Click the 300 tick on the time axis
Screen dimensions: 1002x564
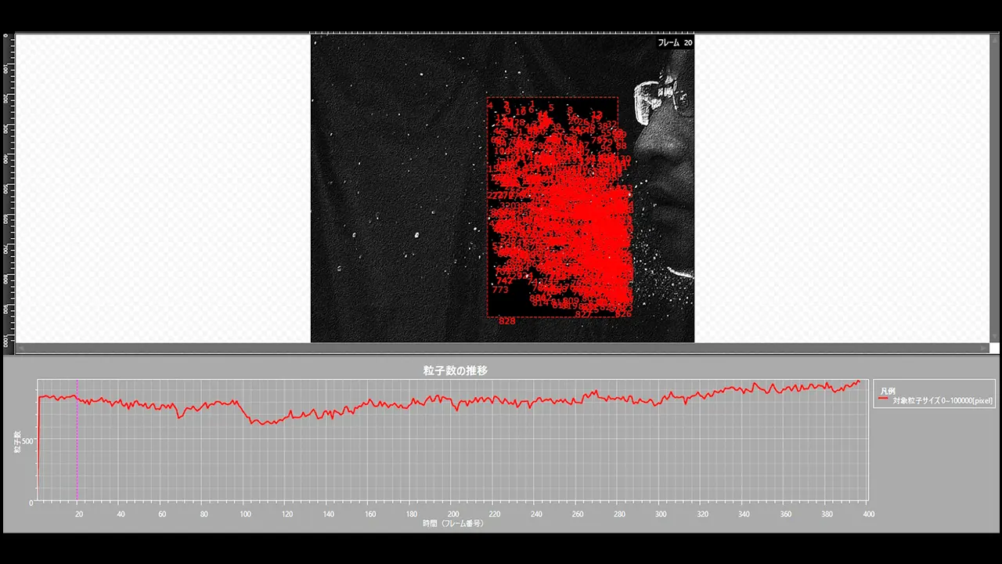661,515
